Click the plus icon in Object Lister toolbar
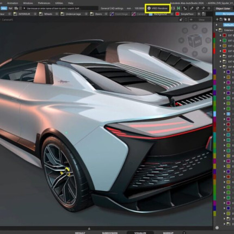 pos(217,19)
